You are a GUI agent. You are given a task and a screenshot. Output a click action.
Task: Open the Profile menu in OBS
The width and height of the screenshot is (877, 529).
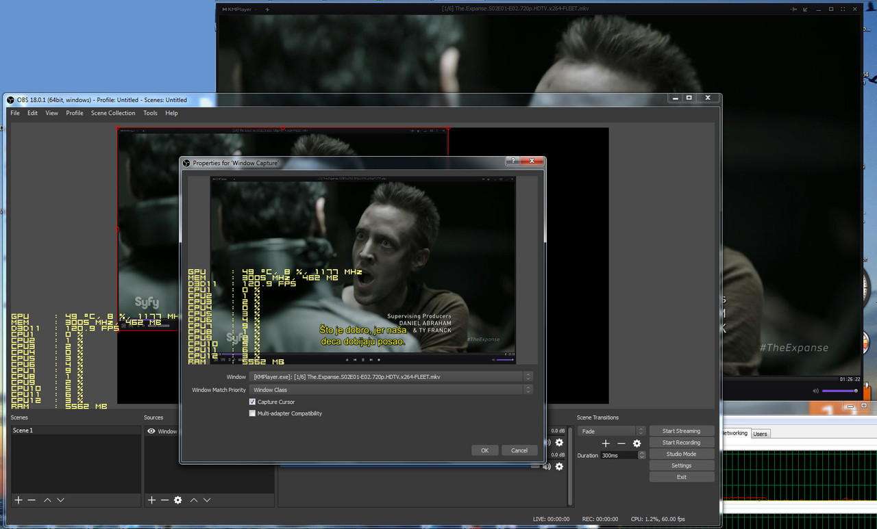pos(75,113)
